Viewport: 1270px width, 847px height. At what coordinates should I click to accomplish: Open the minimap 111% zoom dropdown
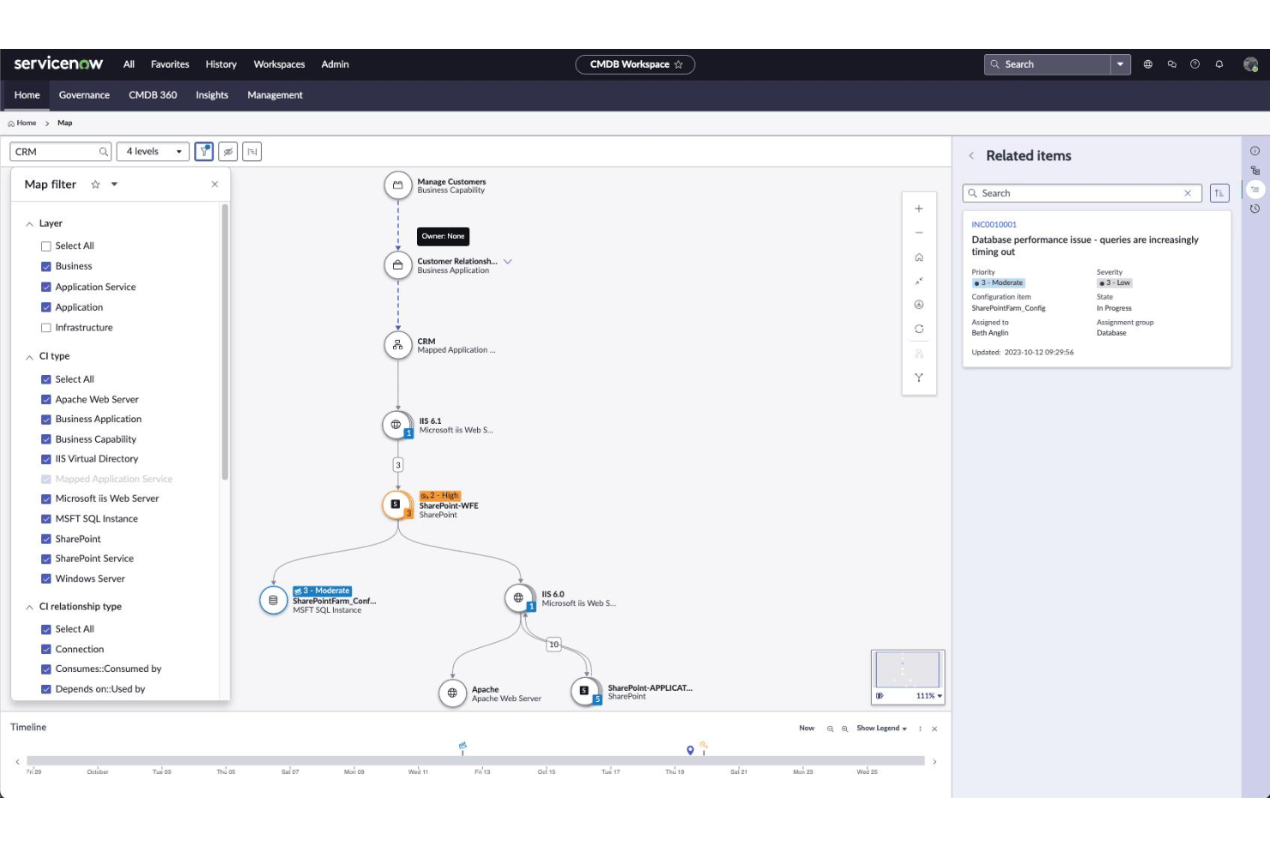click(929, 696)
